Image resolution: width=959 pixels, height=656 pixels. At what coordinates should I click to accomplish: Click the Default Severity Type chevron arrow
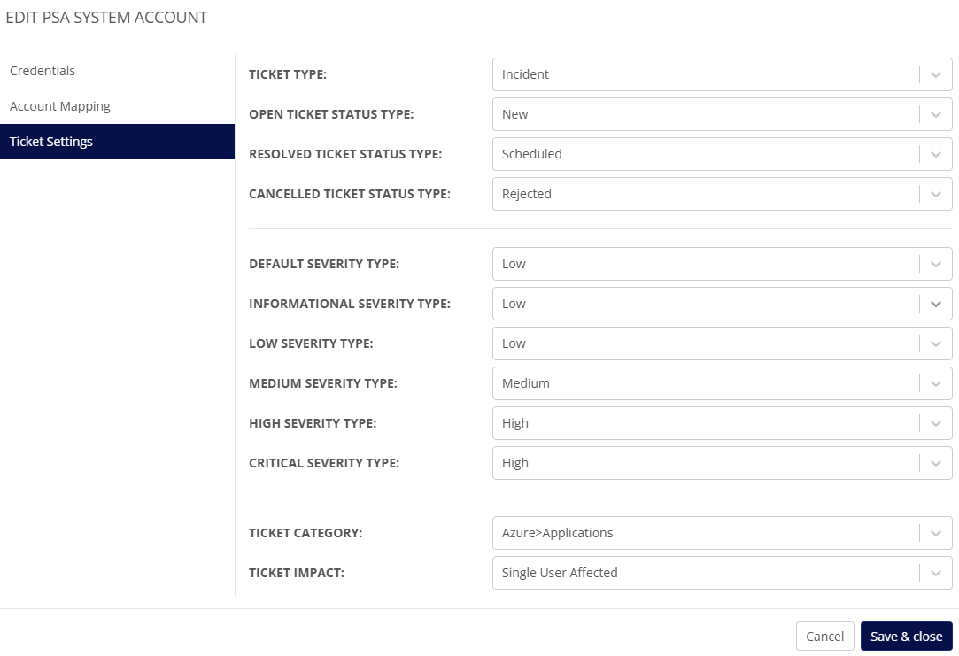[x=936, y=264]
